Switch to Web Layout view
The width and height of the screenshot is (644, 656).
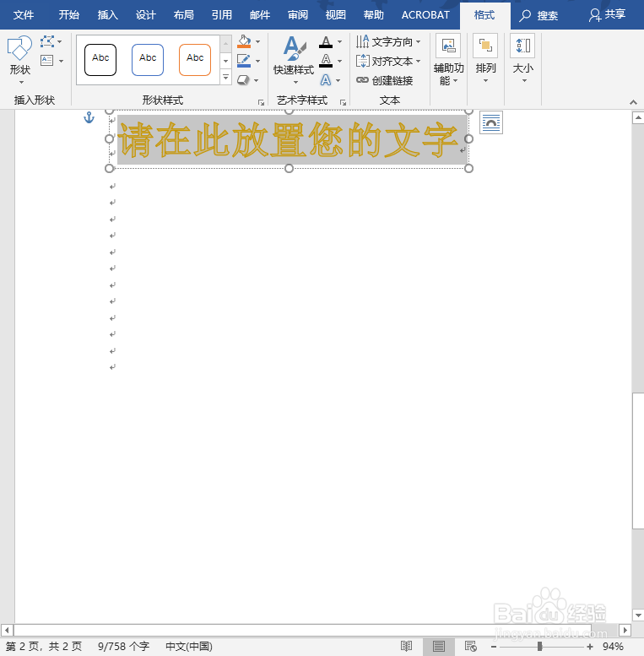coord(471,647)
